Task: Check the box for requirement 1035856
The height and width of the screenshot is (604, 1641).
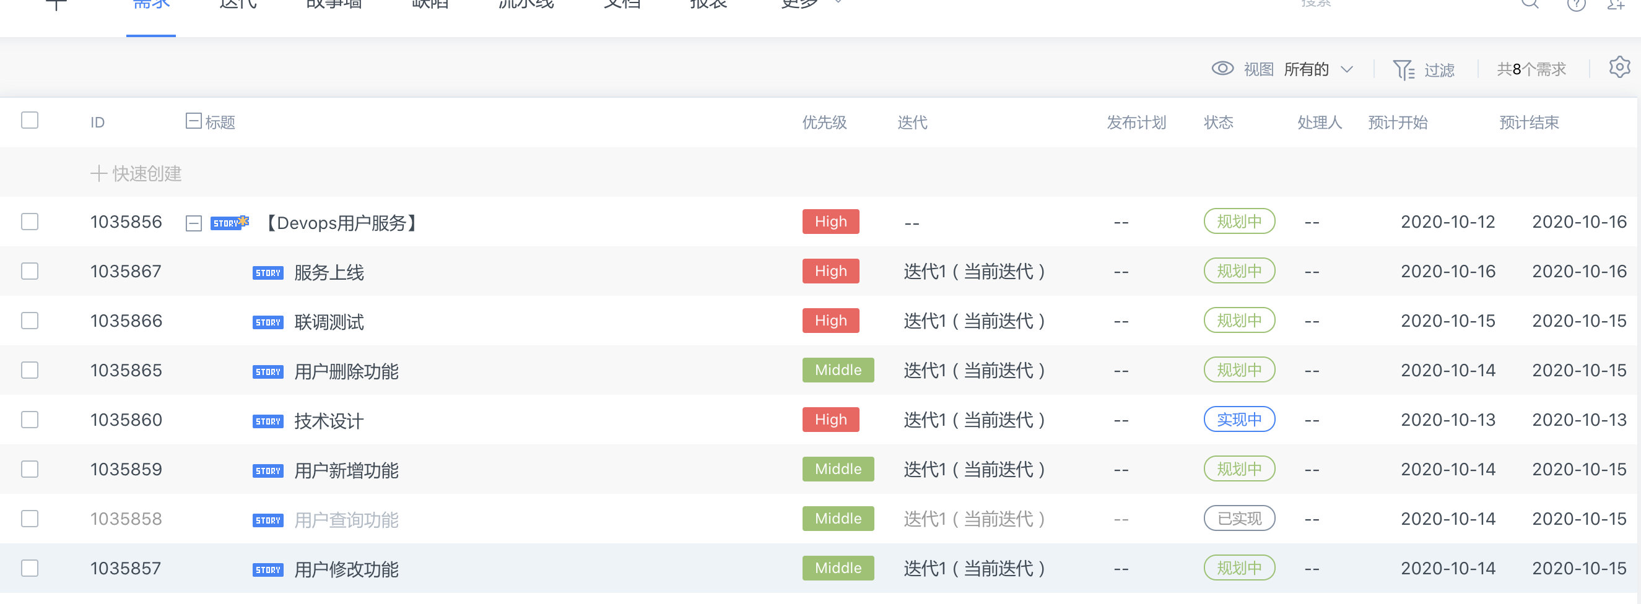Action: 30,222
